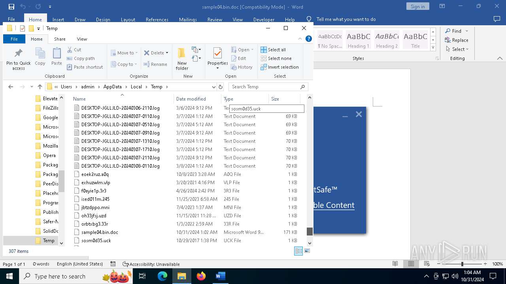506x284 pixels.
Task: Open Recent locations dropdown arrow
Action: point(32,87)
